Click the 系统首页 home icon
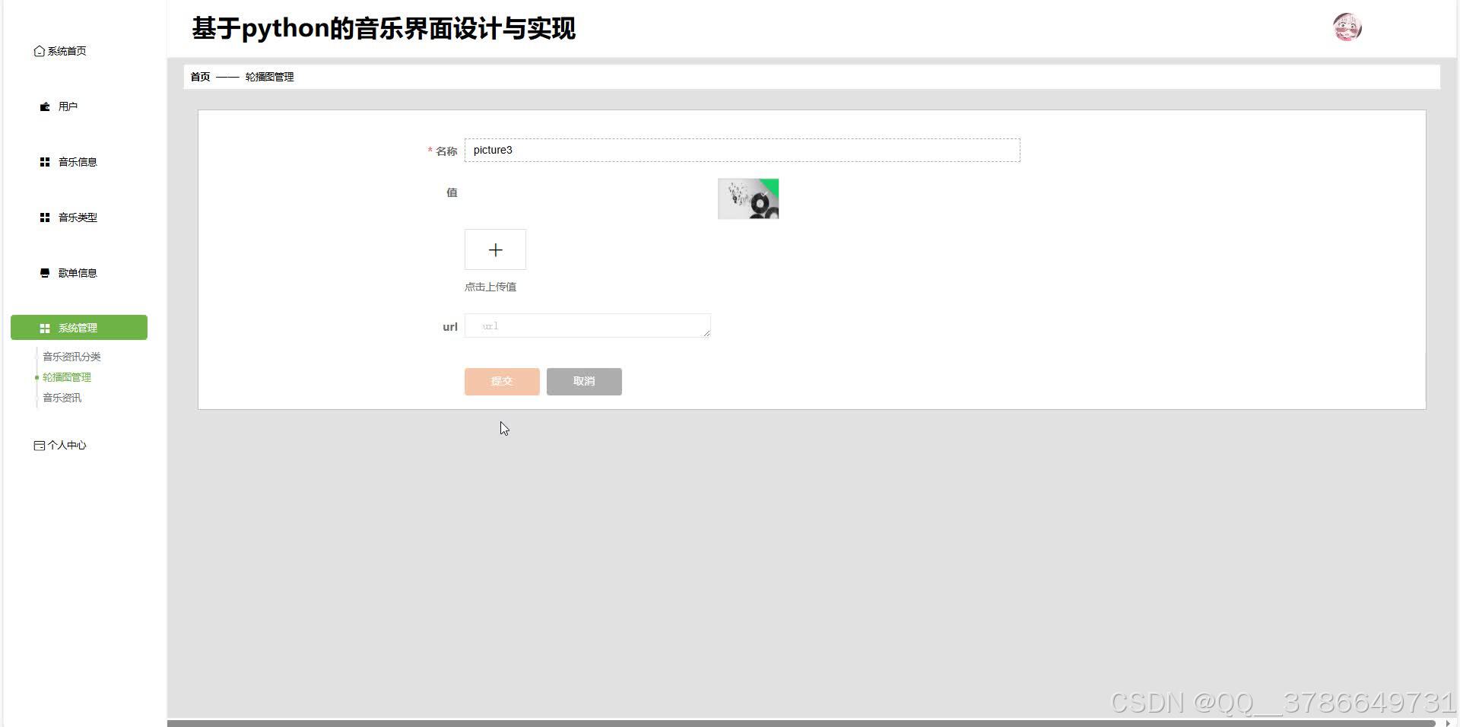Screen dimensions: 1460x727 [40, 51]
